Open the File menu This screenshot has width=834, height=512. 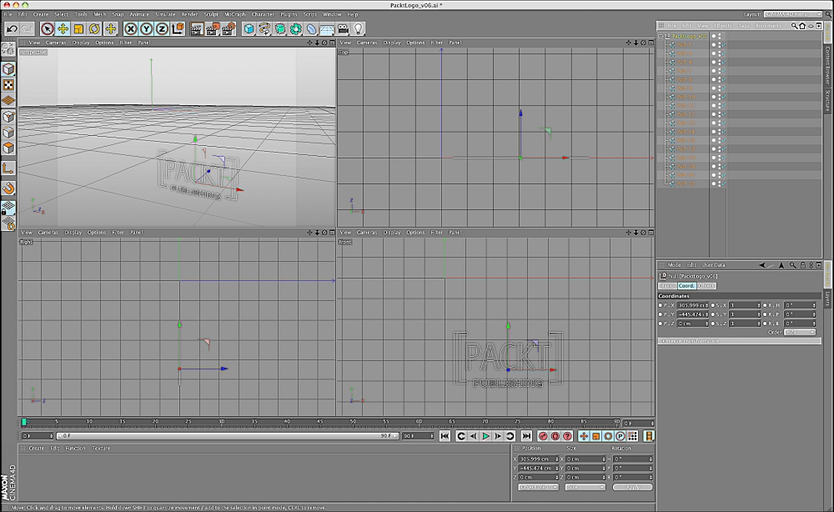pyautogui.click(x=8, y=14)
